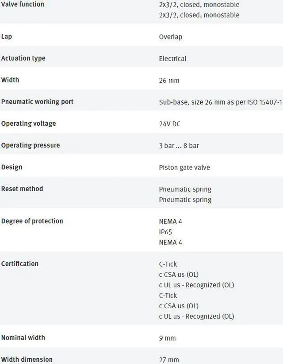Click the "24V DC" value

[x=170, y=124]
